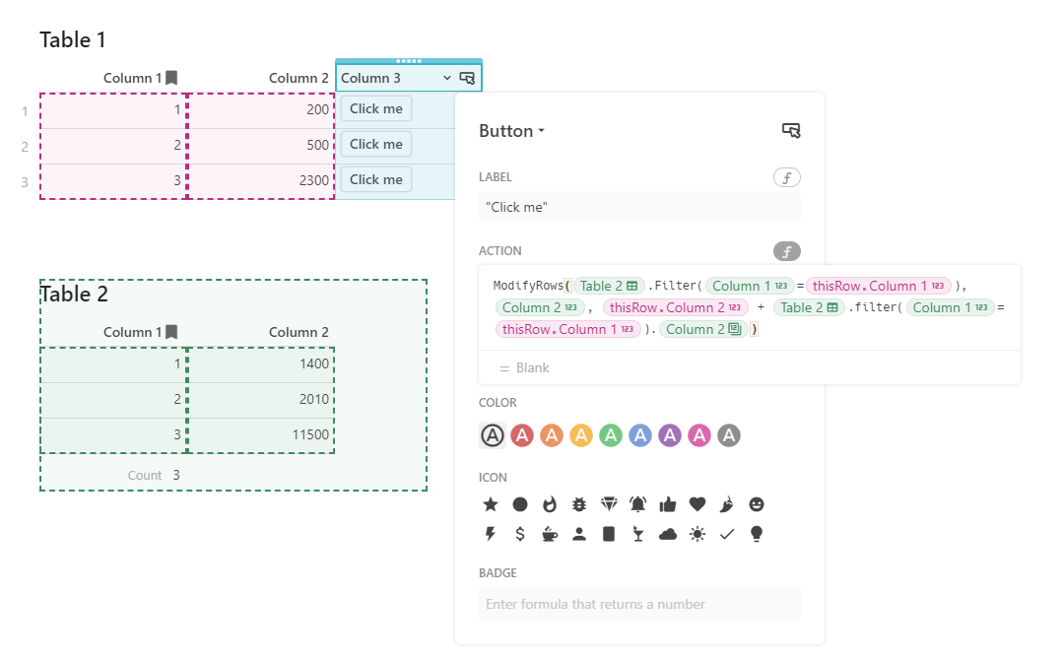Choose the person icon
The height and width of the screenshot is (660, 1062).
[x=579, y=534]
